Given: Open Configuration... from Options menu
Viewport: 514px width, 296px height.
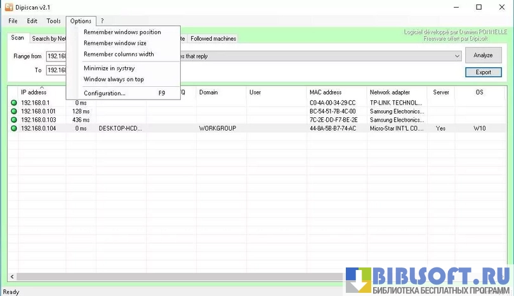Looking at the screenshot, I should pyautogui.click(x=105, y=94).
